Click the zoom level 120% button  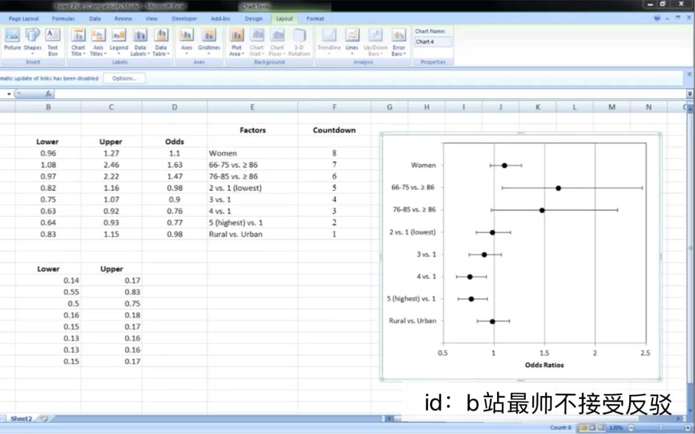click(616, 428)
